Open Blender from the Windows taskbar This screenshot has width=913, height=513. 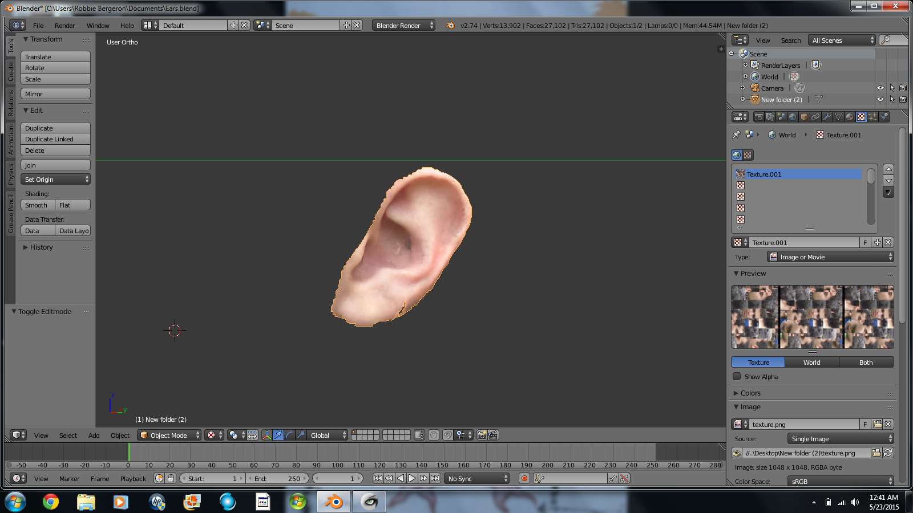[334, 502]
